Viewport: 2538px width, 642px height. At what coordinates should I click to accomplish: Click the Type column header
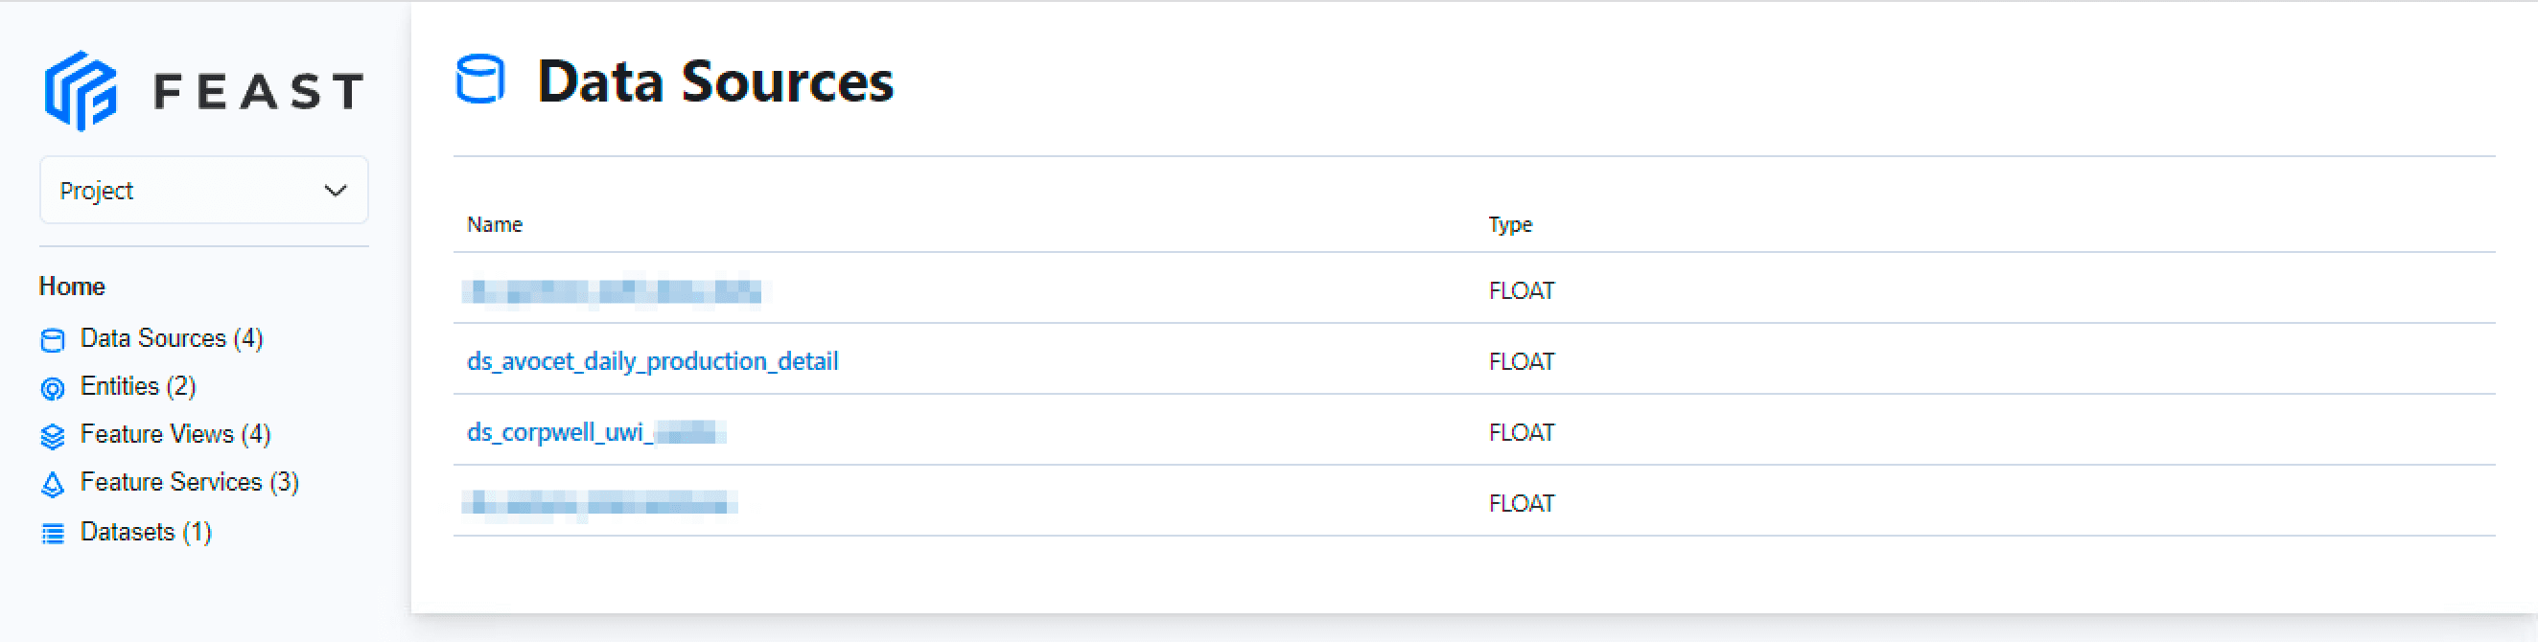(1510, 224)
